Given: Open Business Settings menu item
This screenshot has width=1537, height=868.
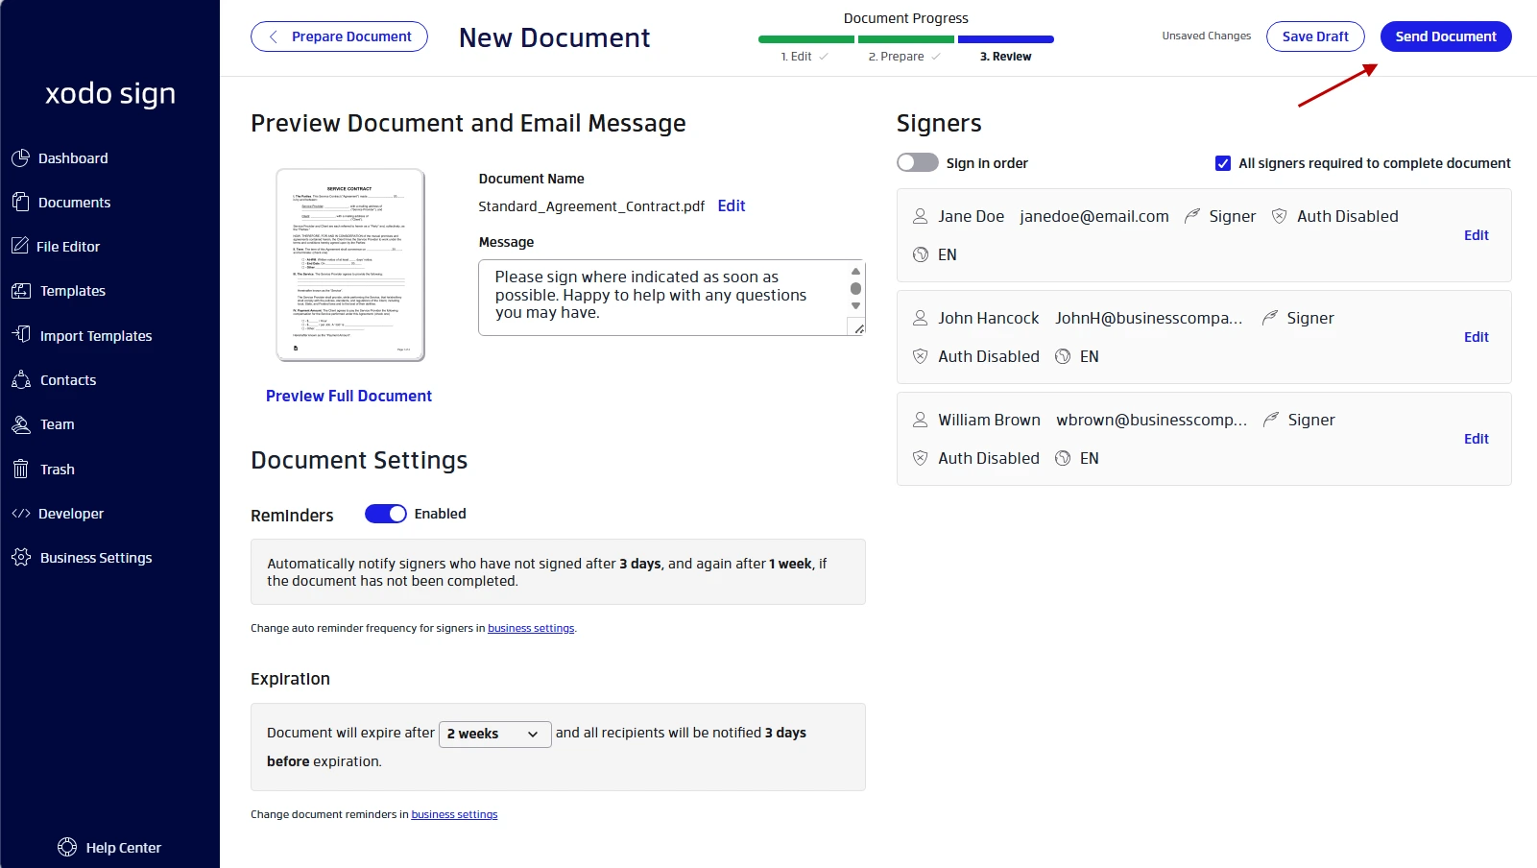Looking at the screenshot, I should [x=95, y=557].
